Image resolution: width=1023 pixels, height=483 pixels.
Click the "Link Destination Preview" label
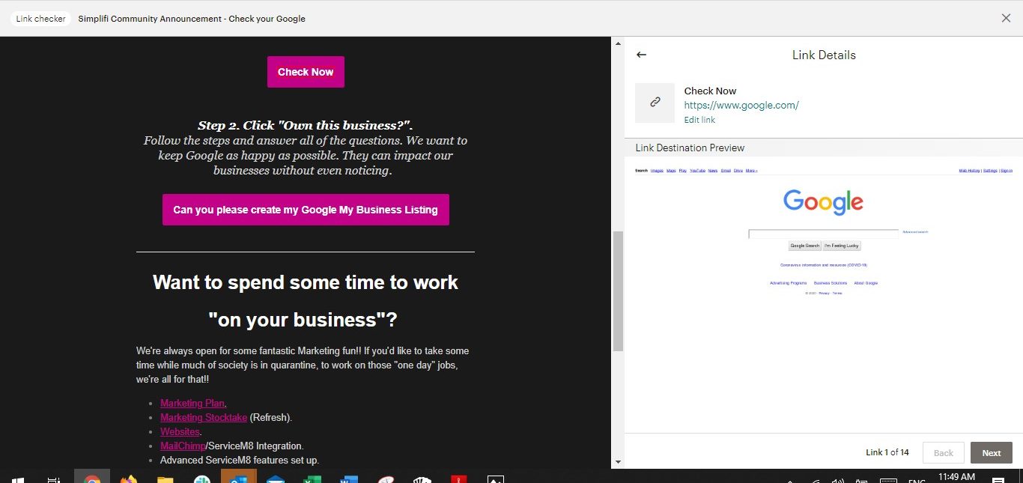(x=690, y=148)
